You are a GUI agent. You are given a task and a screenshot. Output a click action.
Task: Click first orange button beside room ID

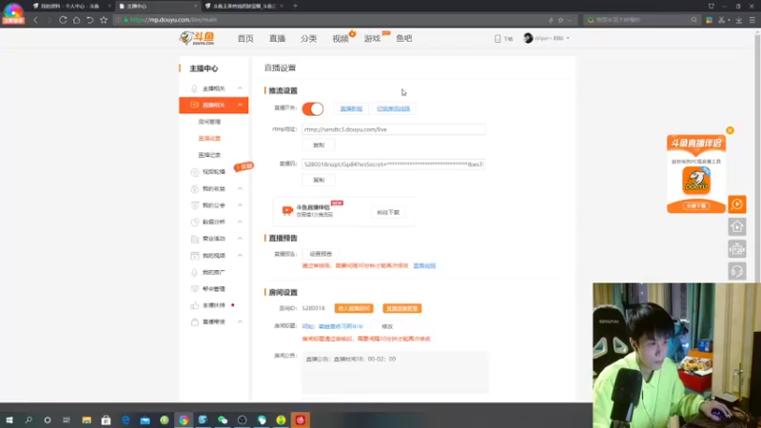point(354,308)
